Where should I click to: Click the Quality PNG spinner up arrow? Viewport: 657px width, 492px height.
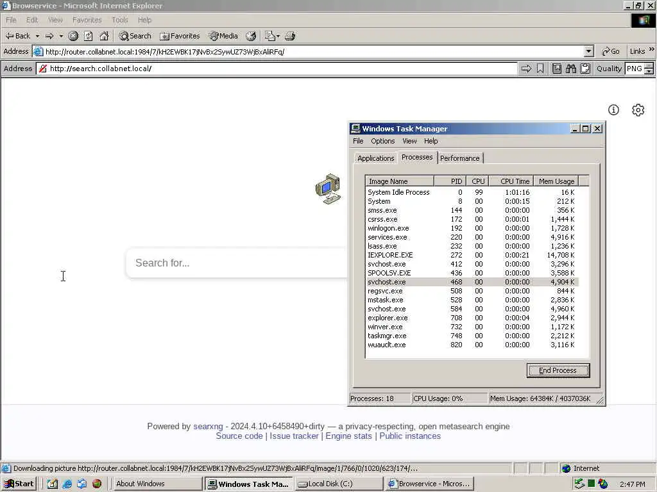(x=649, y=66)
